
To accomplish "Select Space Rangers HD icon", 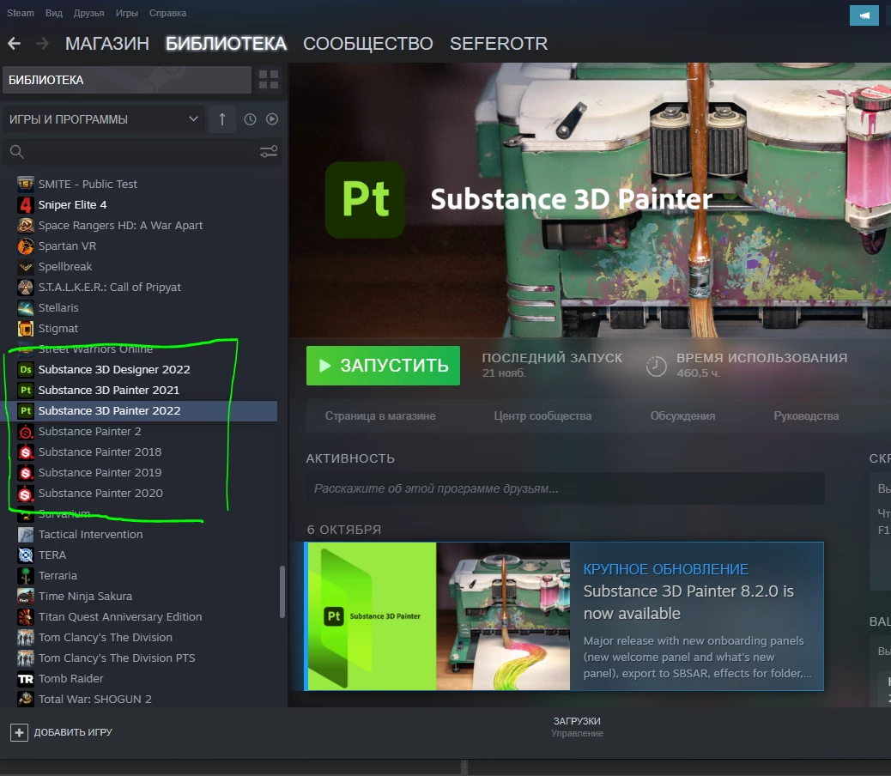I will pyautogui.click(x=26, y=226).
